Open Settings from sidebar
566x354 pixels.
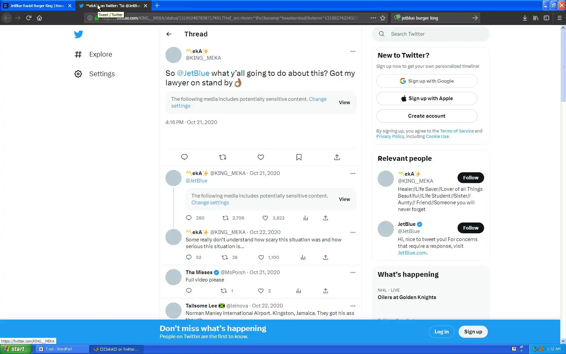click(x=95, y=74)
